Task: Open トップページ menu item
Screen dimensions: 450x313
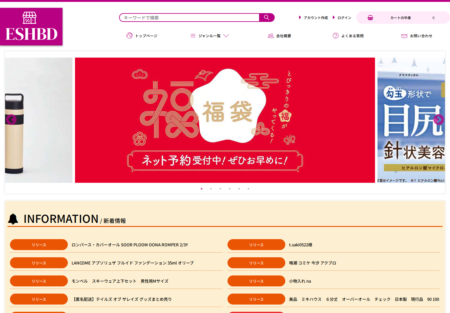Action: [146, 36]
